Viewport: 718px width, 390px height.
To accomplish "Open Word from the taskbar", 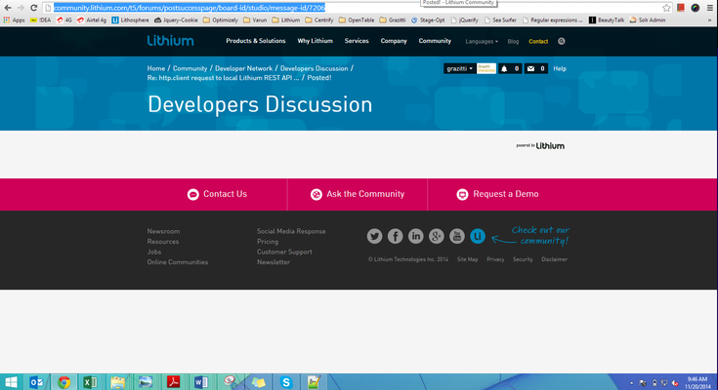I will pos(201,382).
